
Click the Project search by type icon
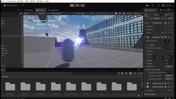[122, 73]
